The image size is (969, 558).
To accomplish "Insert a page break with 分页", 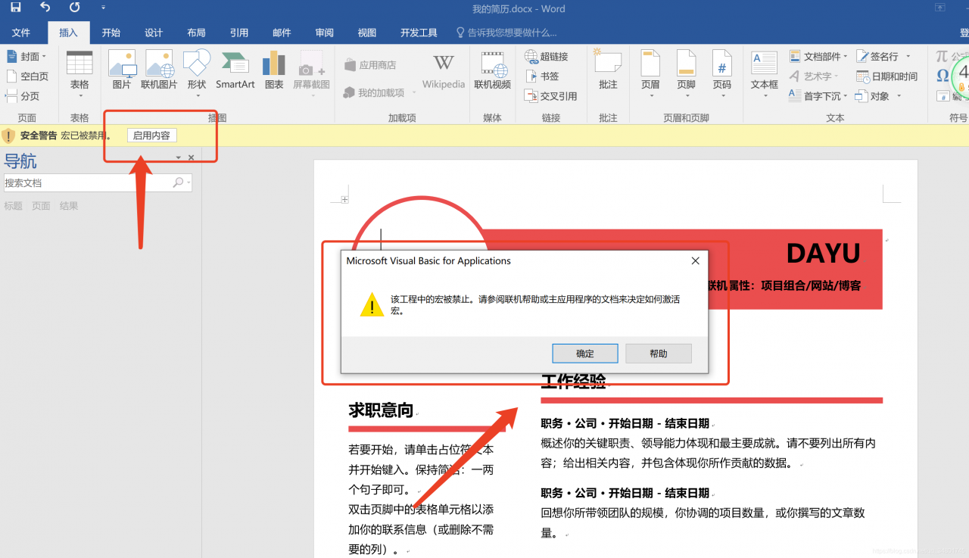I will coord(23,96).
